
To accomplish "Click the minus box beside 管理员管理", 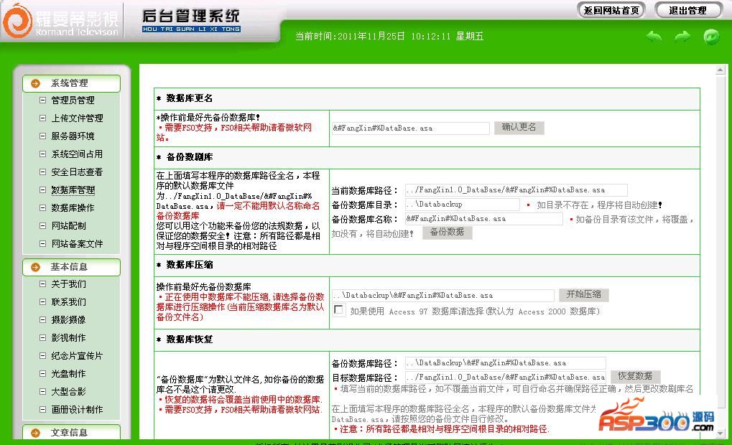I will click(42, 100).
